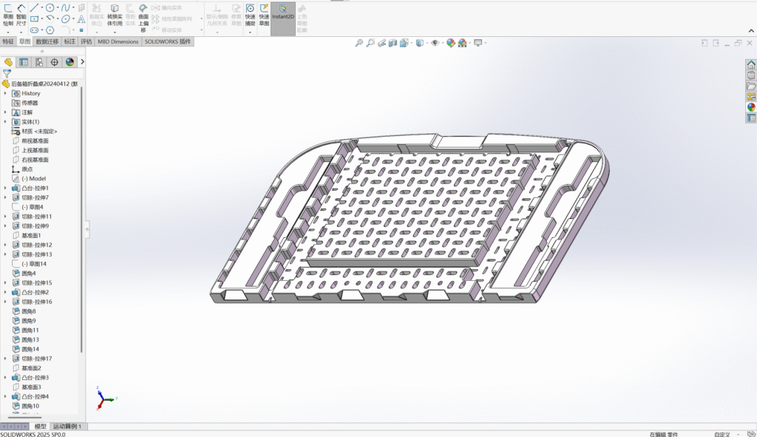Click the 转换实体引用 convert entities tool
The image size is (757, 437).
115,15
